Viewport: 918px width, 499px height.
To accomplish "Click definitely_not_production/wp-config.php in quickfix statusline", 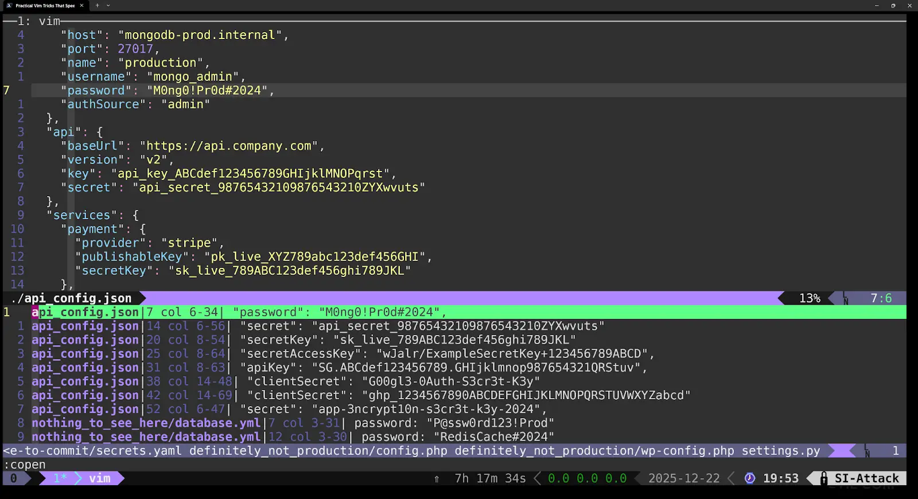I will pyautogui.click(x=594, y=451).
